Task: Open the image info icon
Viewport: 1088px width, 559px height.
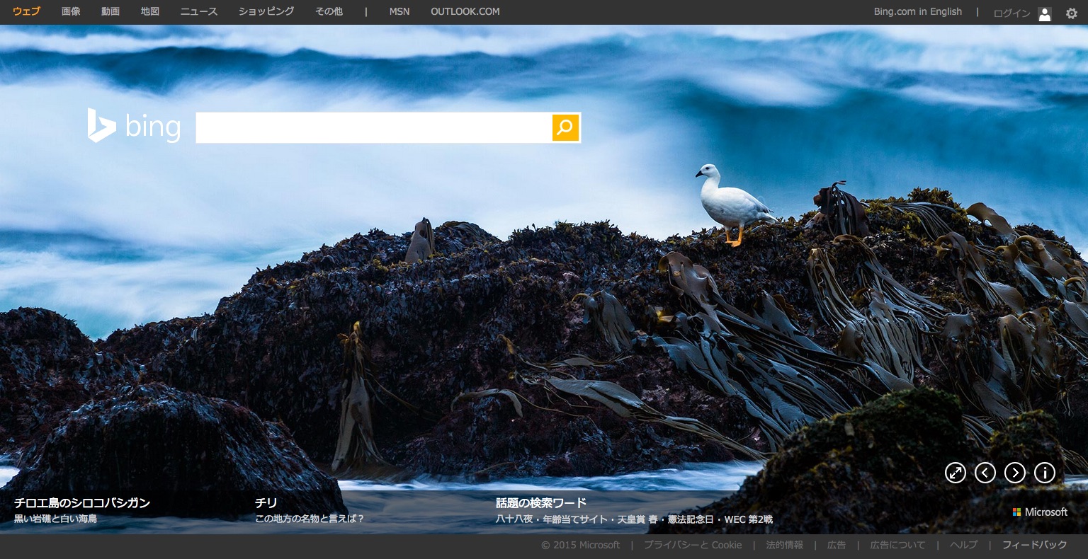Action: (x=1045, y=473)
